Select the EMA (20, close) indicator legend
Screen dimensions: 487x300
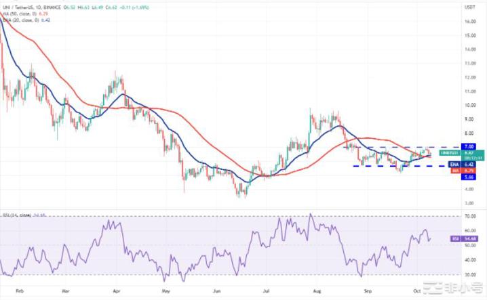point(19,20)
